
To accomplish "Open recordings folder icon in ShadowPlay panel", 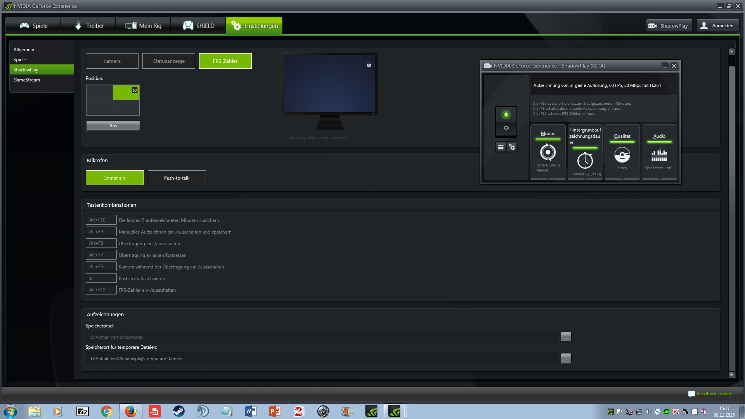I will click(x=501, y=147).
